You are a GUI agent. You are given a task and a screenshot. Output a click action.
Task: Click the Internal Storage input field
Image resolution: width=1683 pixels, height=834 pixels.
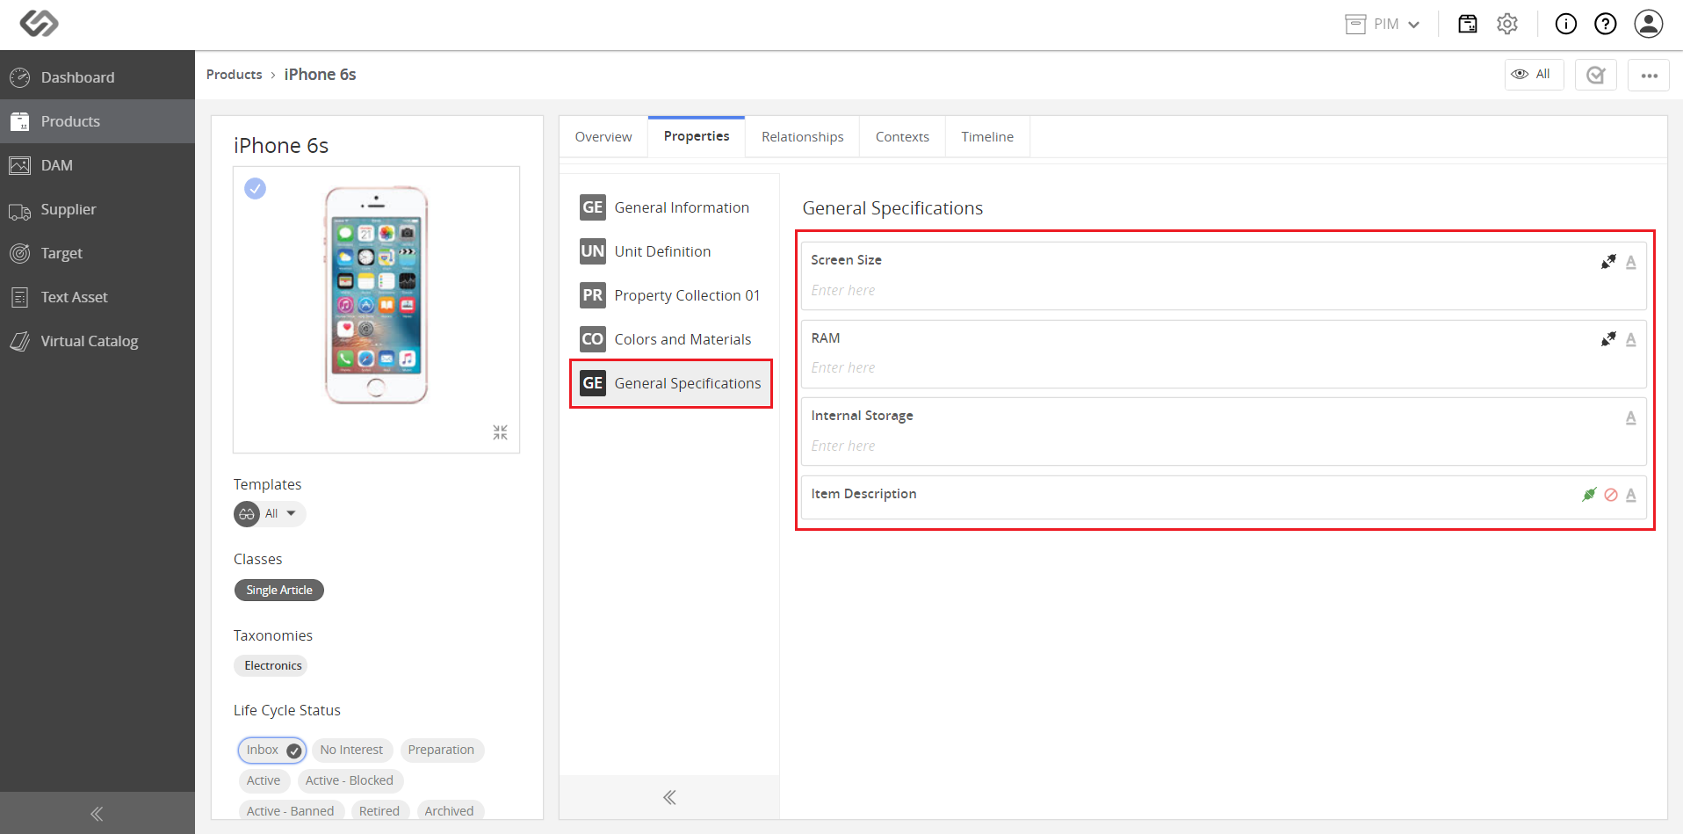pos(1224,446)
